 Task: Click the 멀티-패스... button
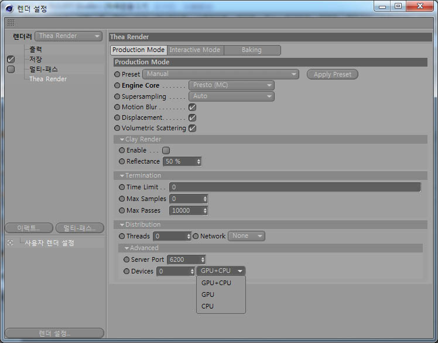(x=80, y=228)
